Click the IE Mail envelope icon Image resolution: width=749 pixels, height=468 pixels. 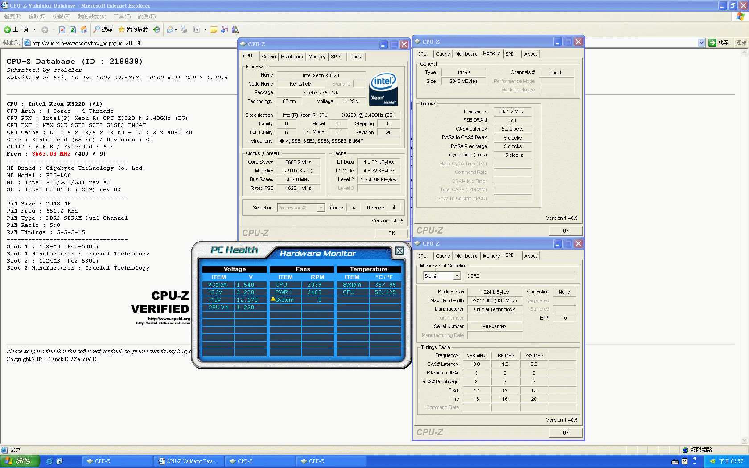(x=170, y=29)
